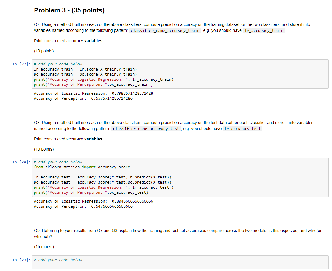
Task: Select the Logistic Regression accuracy output under In [22]
Action: click(x=93, y=93)
